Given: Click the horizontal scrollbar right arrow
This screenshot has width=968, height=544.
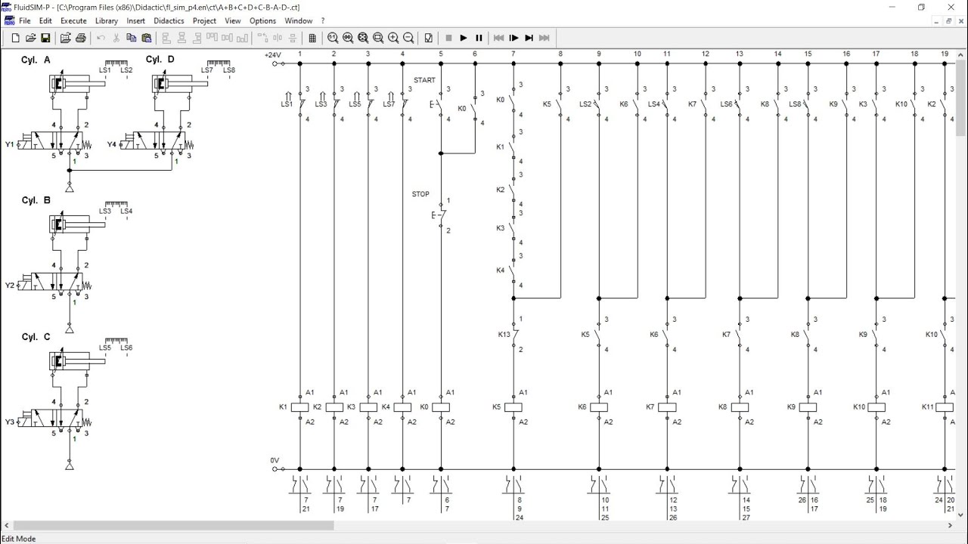Looking at the screenshot, I should click(951, 525).
